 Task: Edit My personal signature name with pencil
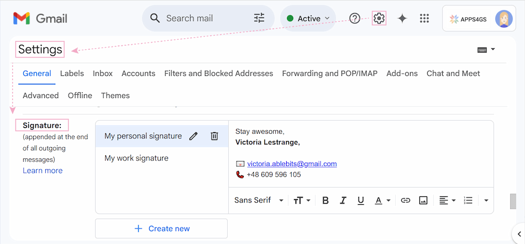193,136
